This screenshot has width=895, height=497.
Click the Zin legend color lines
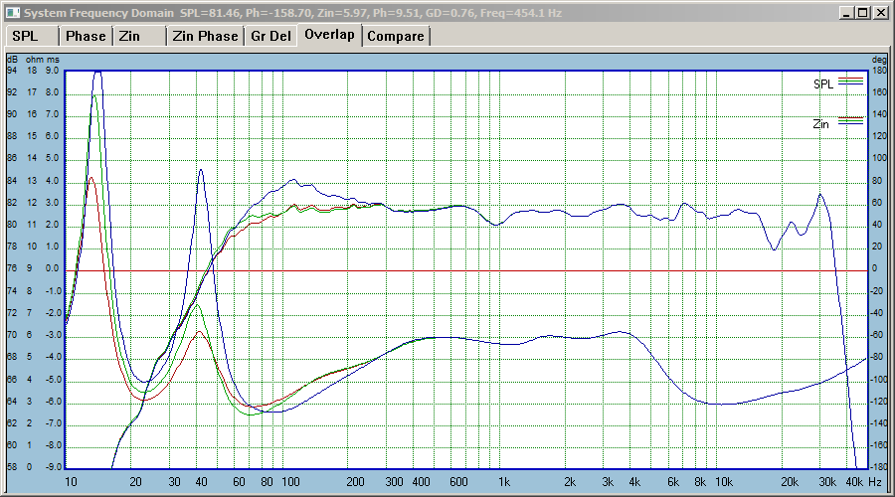coord(850,120)
